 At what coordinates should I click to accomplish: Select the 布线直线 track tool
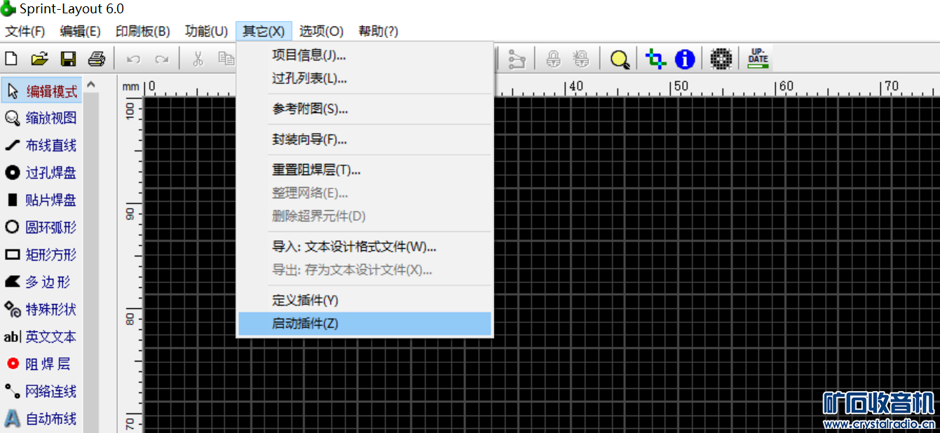[41, 146]
